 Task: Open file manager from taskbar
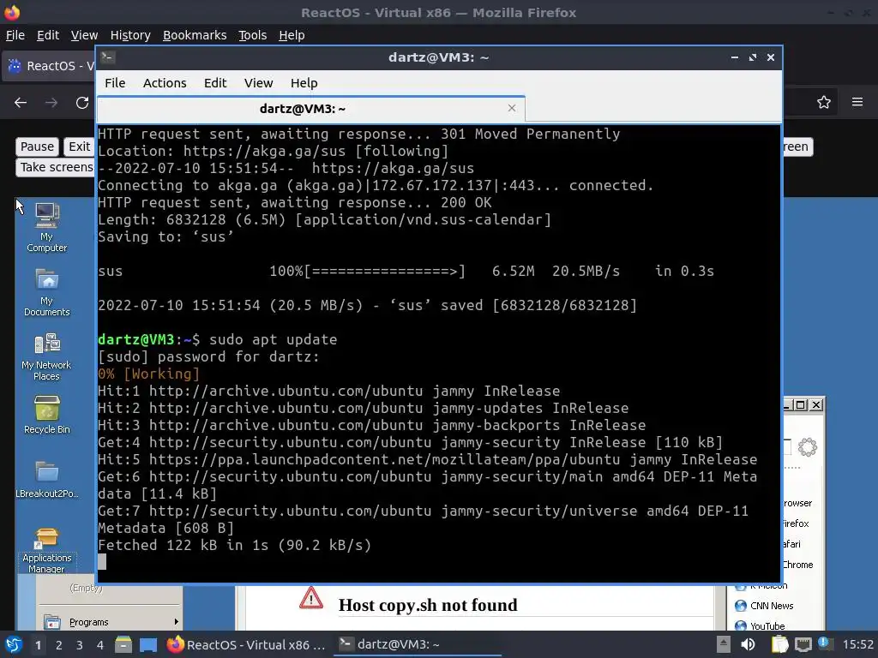point(123,644)
